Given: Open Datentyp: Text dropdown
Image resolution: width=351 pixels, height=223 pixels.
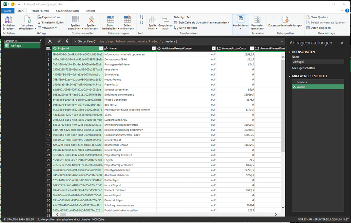Looking at the screenshot, I should point(184,17).
